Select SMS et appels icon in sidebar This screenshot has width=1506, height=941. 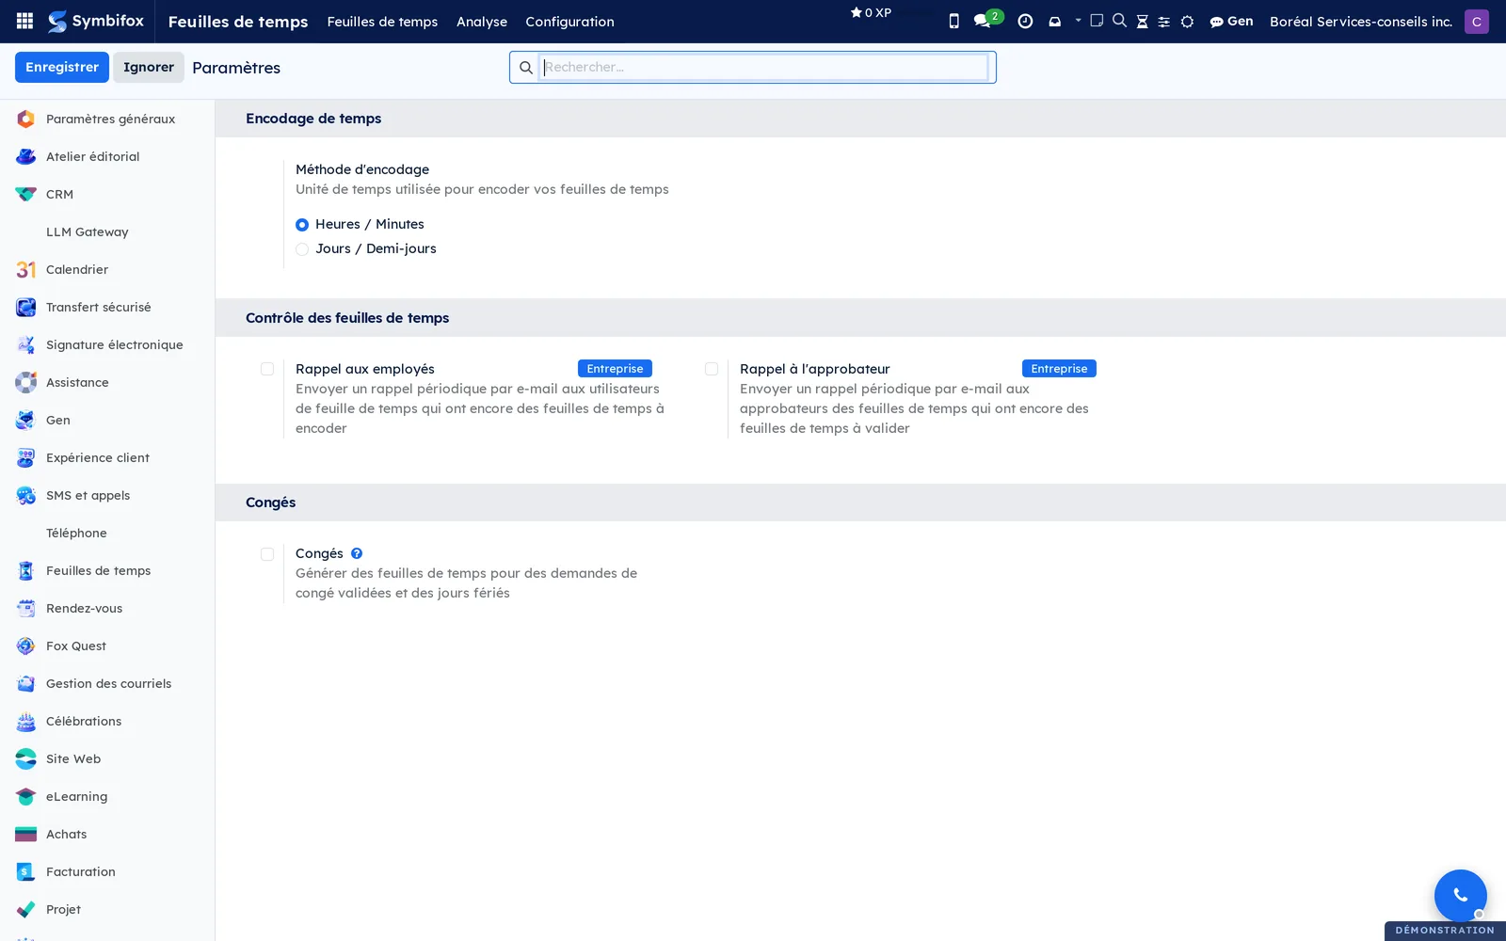pos(25,495)
